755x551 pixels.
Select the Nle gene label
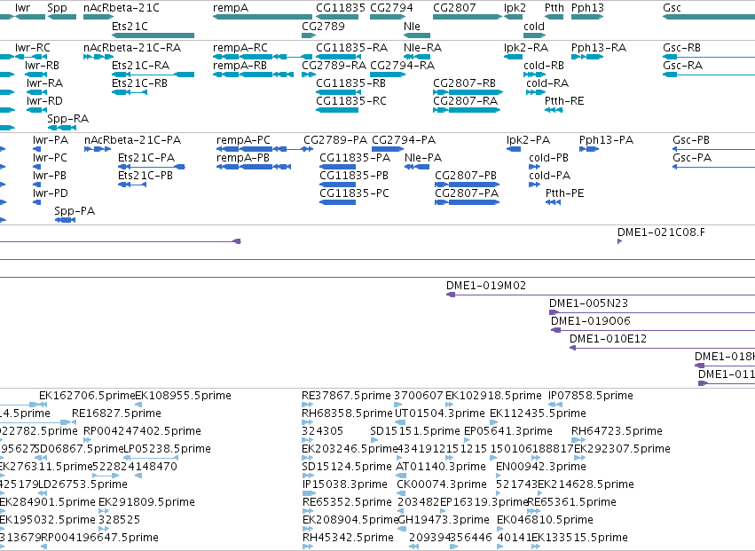point(412,26)
